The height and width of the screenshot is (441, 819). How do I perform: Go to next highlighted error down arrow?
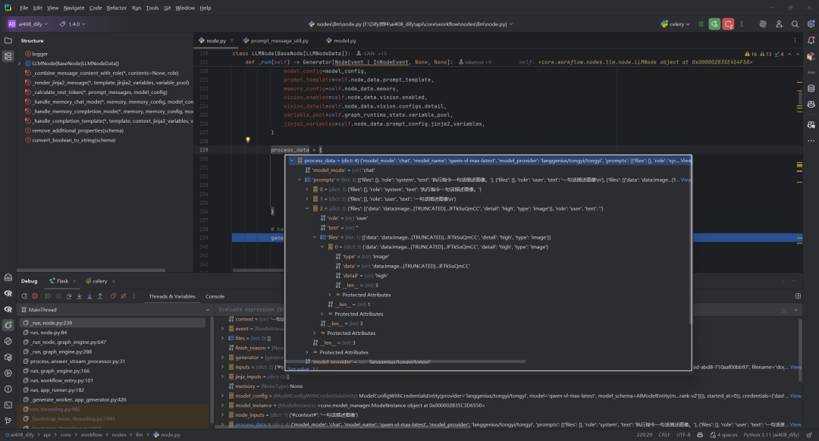[798, 54]
